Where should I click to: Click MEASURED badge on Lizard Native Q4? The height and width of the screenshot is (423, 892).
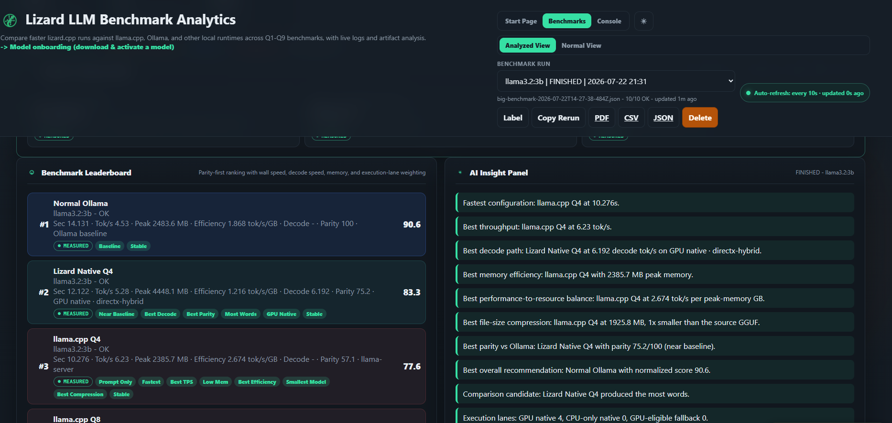73,314
